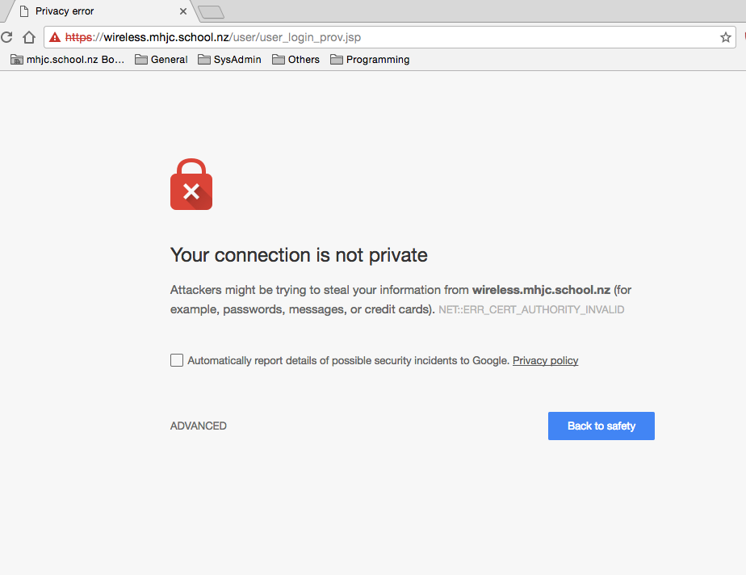
Task: Open the mhjc.school.nz bookmark
Action: pyautogui.click(x=67, y=60)
